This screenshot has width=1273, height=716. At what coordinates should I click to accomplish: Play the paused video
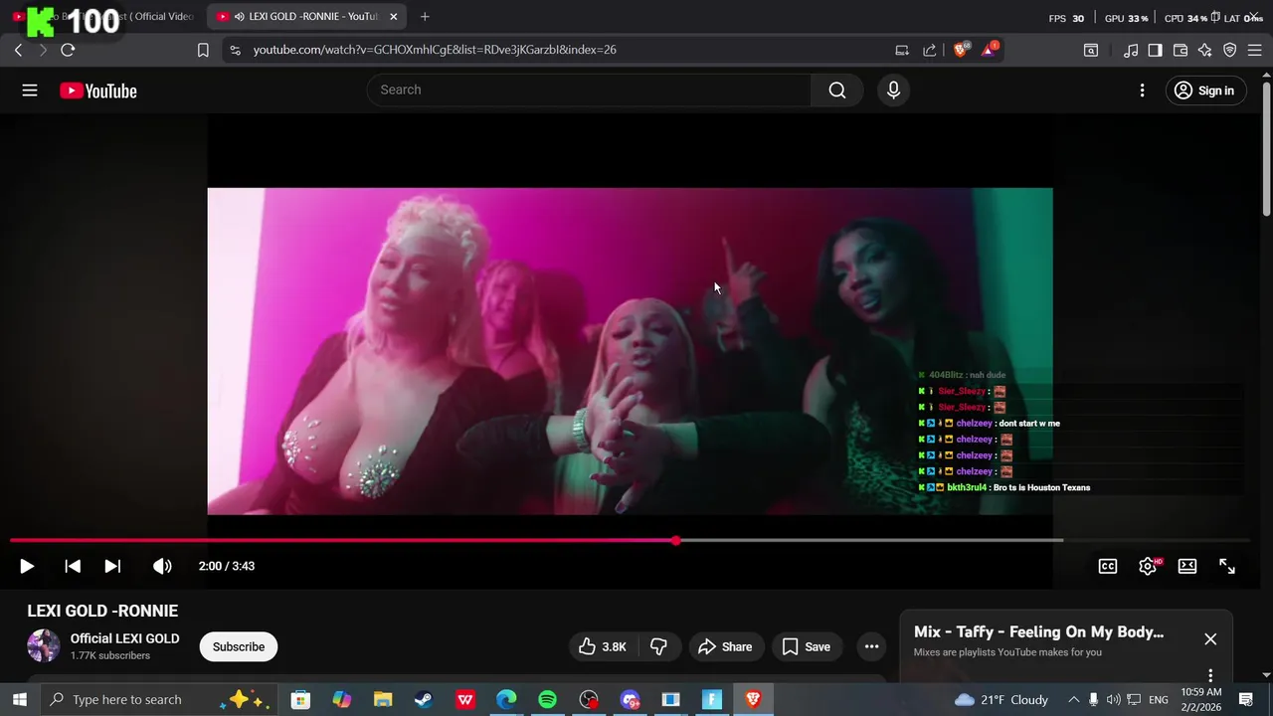(27, 566)
